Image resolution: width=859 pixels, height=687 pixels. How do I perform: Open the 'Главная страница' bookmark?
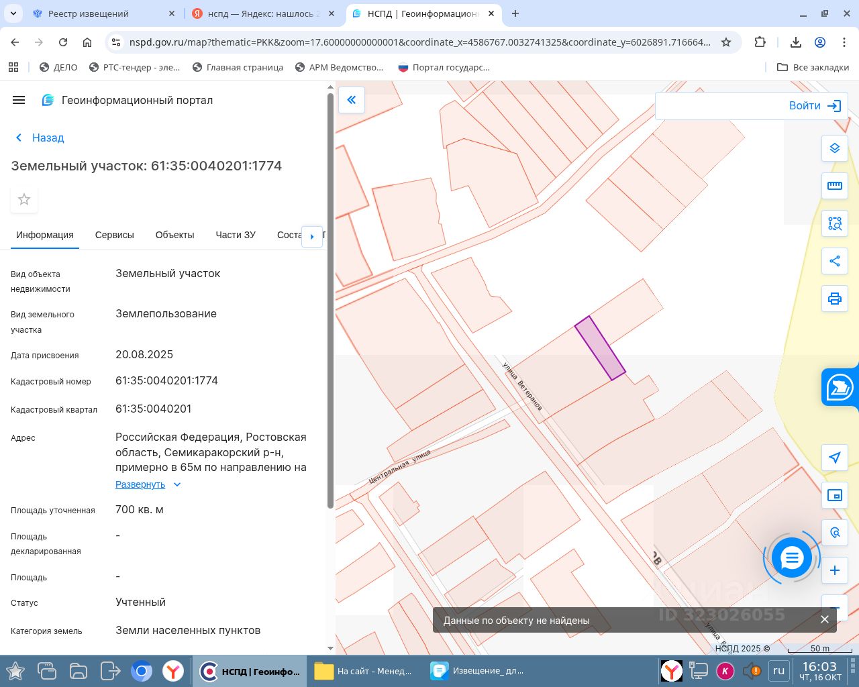238,67
